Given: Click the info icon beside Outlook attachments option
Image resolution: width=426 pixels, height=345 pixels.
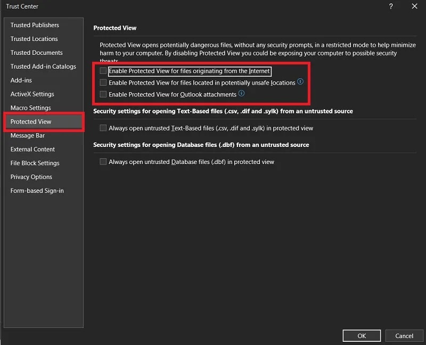Looking at the screenshot, I should 241,94.
